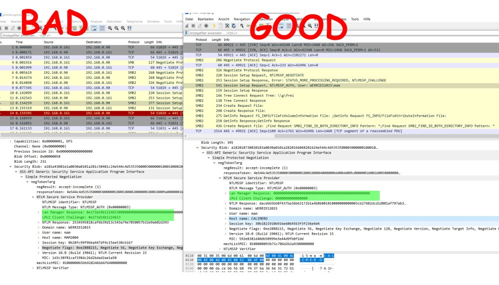Click packet list horizontal scrollbar left arrow
Viewport: 499px width, 285px height.
point(186,136)
